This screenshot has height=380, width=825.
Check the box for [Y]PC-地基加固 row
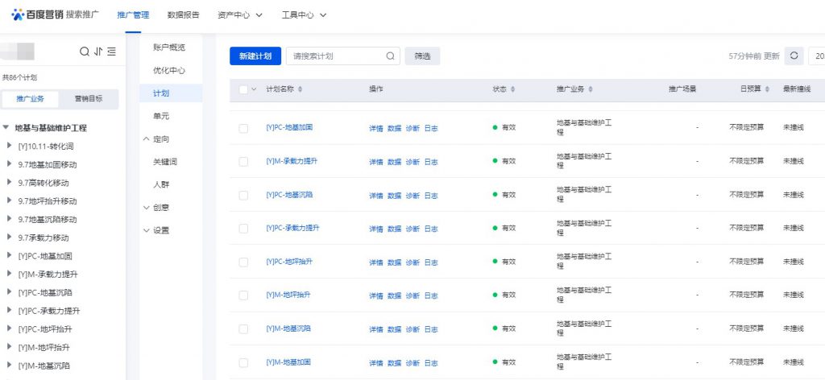[x=243, y=128]
